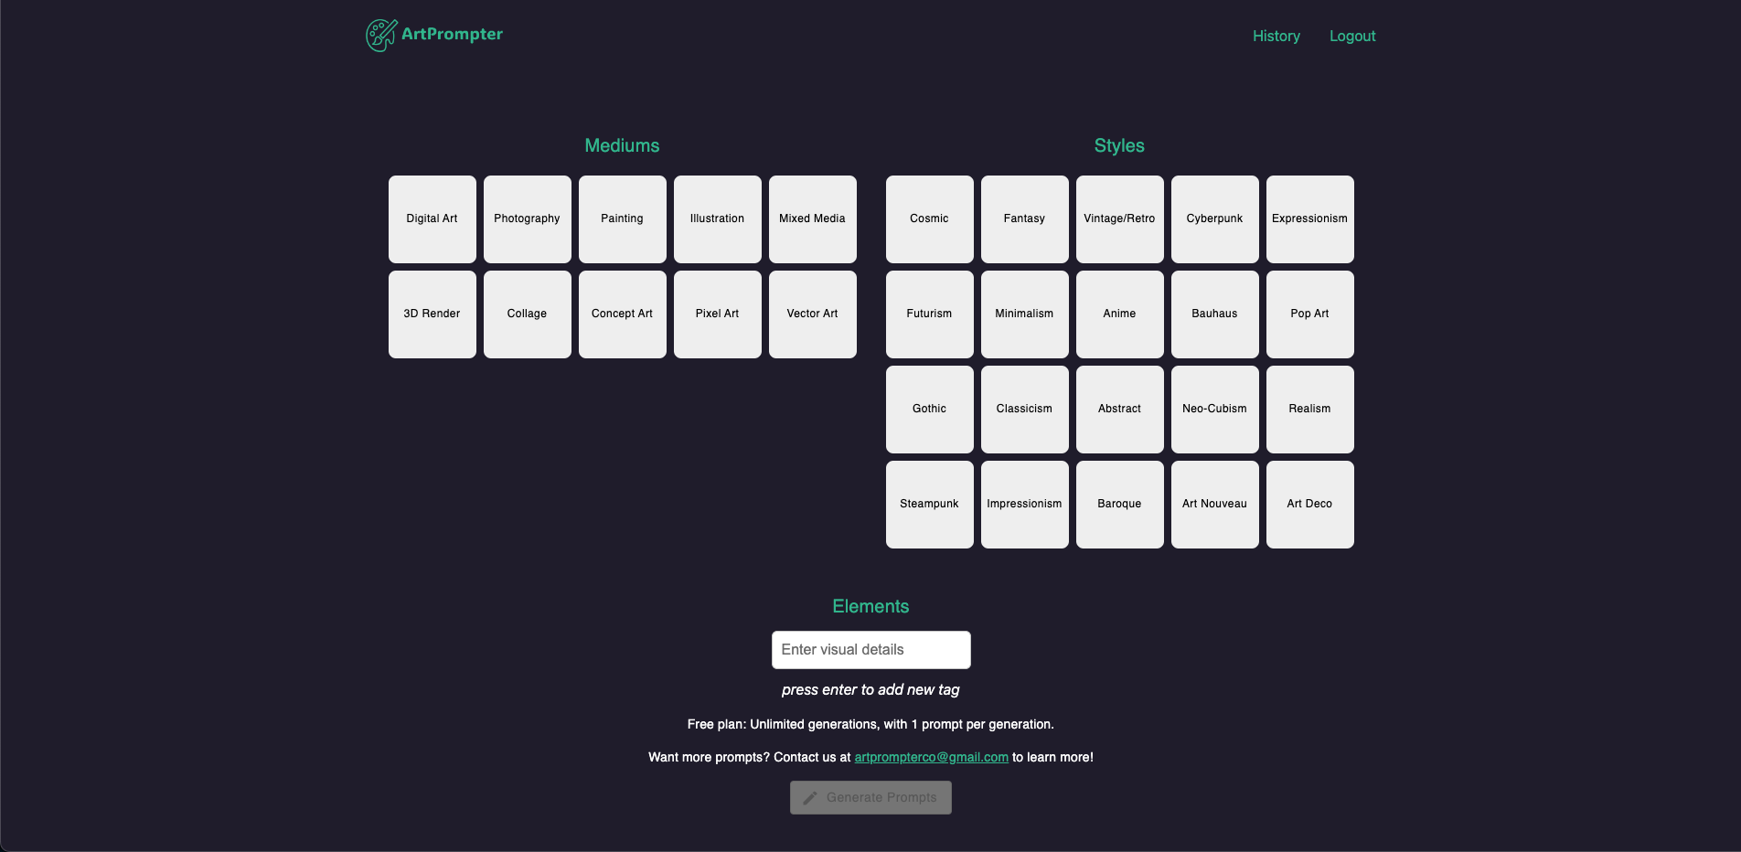Pick the Anime style
1741x852 pixels.
(x=1120, y=314)
